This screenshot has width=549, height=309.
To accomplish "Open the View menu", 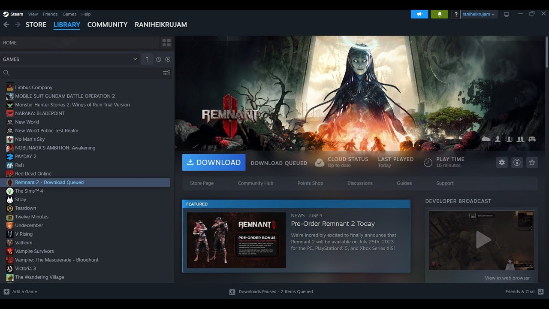I will click(x=33, y=14).
